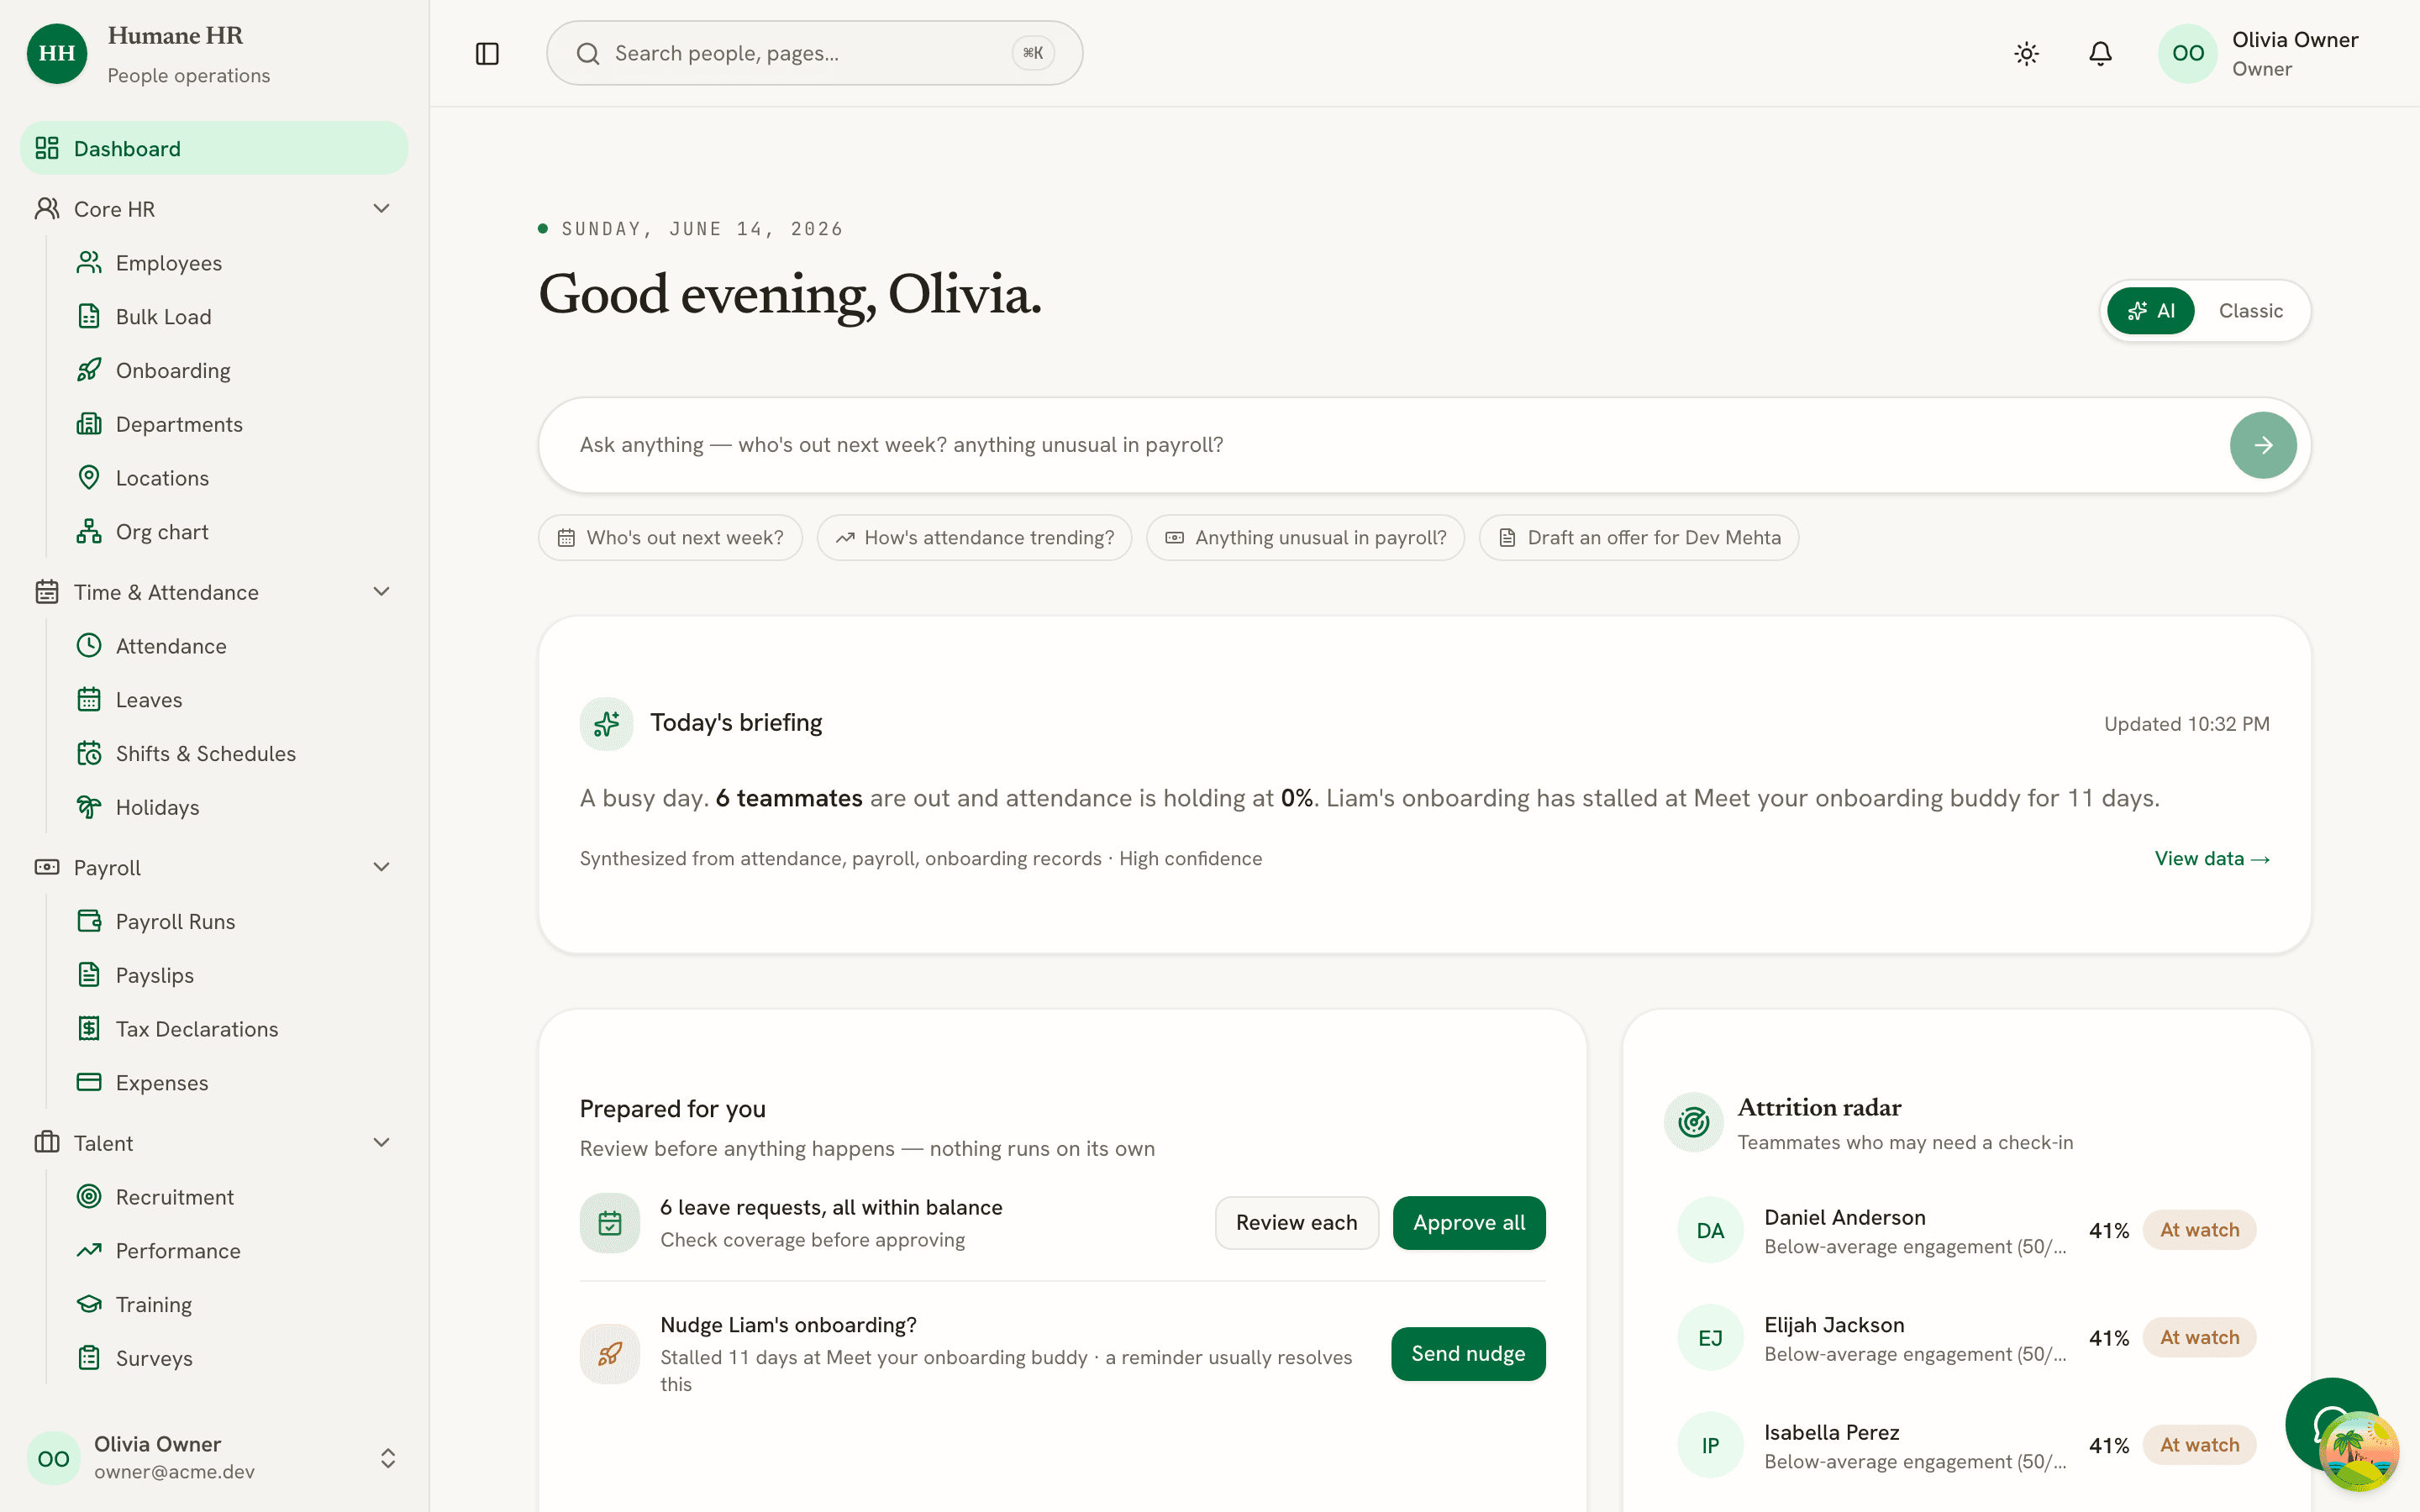Viewport: 2420px width, 1512px height.
Task: Send nudge for Liam's onboarding
Action: (1468, 1354)
